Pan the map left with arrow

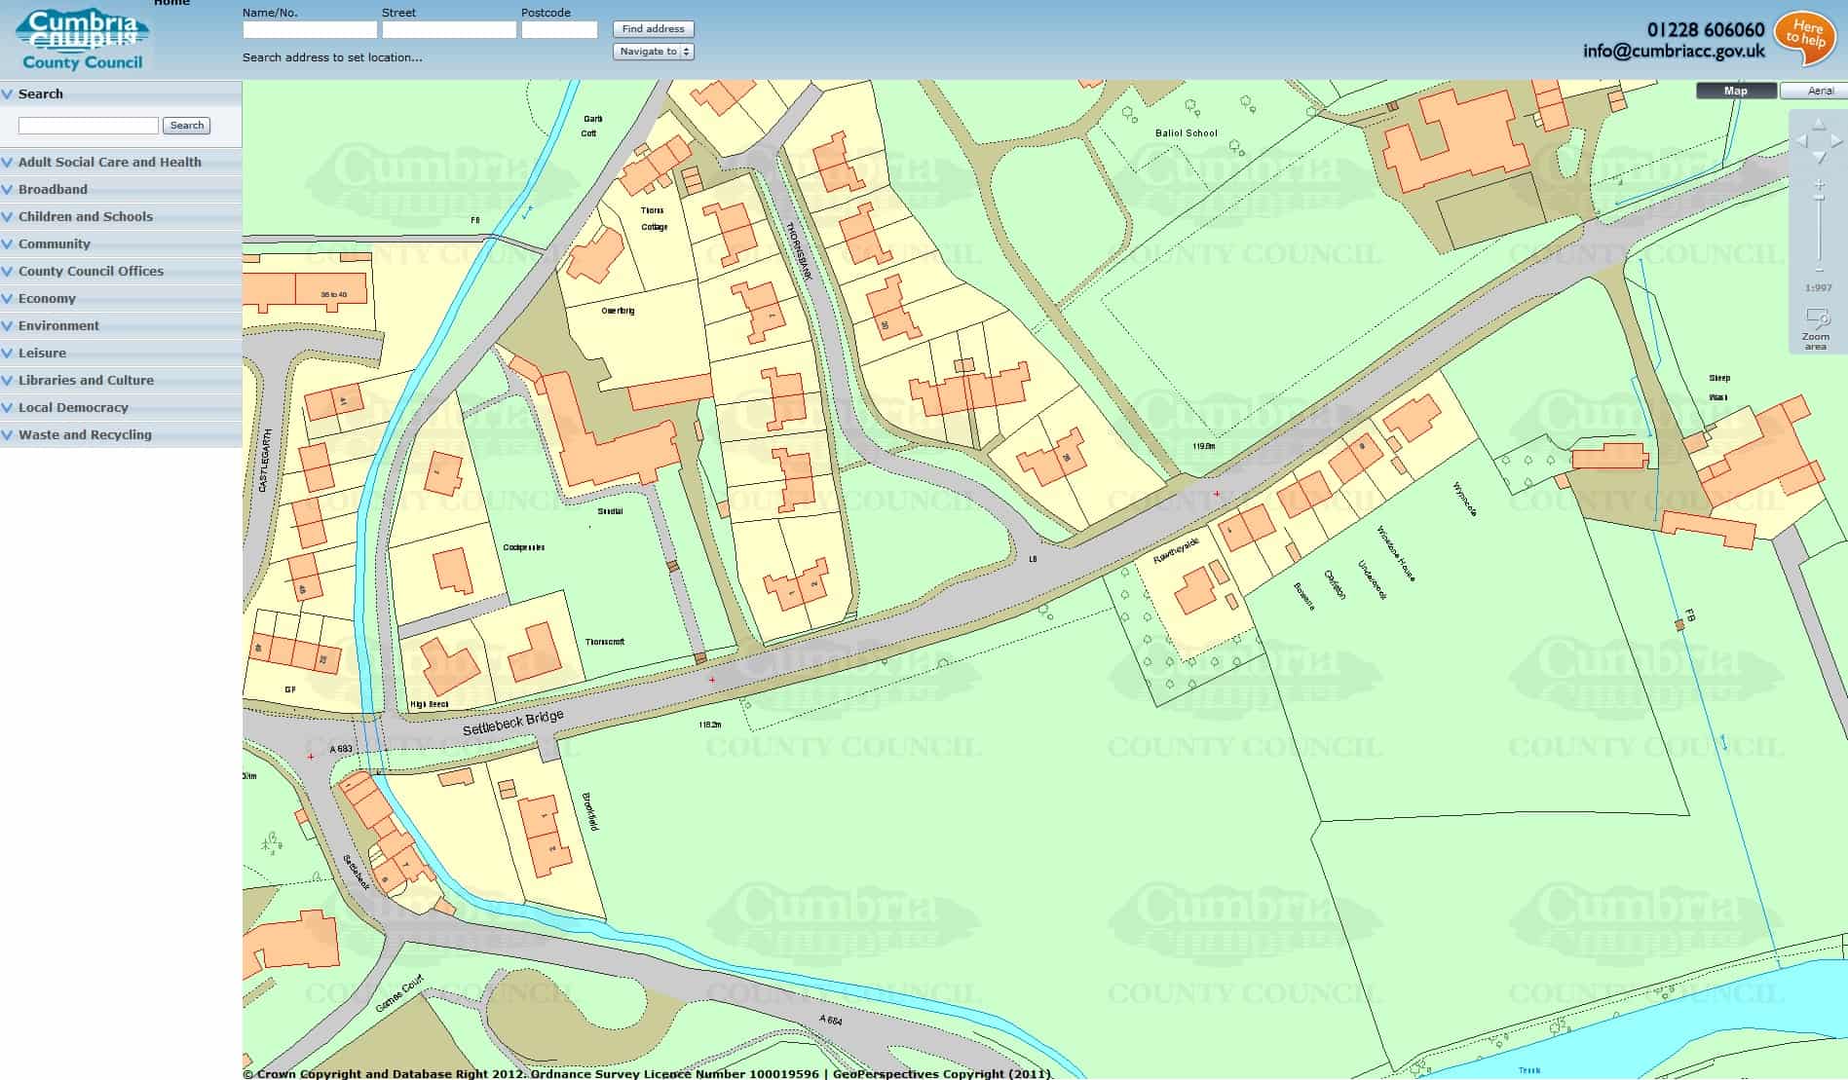1802,141
